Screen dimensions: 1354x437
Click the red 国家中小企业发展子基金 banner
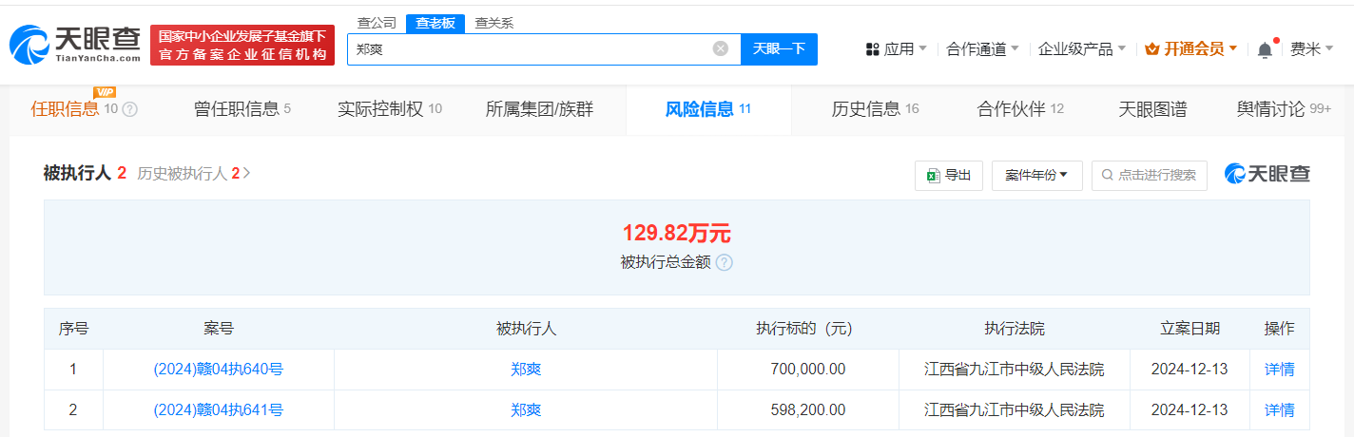[242, 46]
